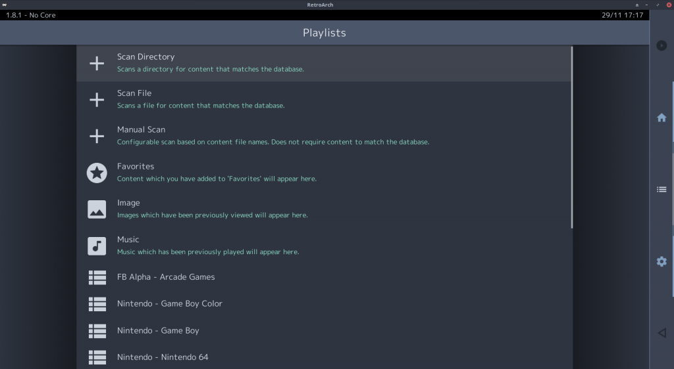
Task: Select the Music note icon
Action: [x=97, y=246]
